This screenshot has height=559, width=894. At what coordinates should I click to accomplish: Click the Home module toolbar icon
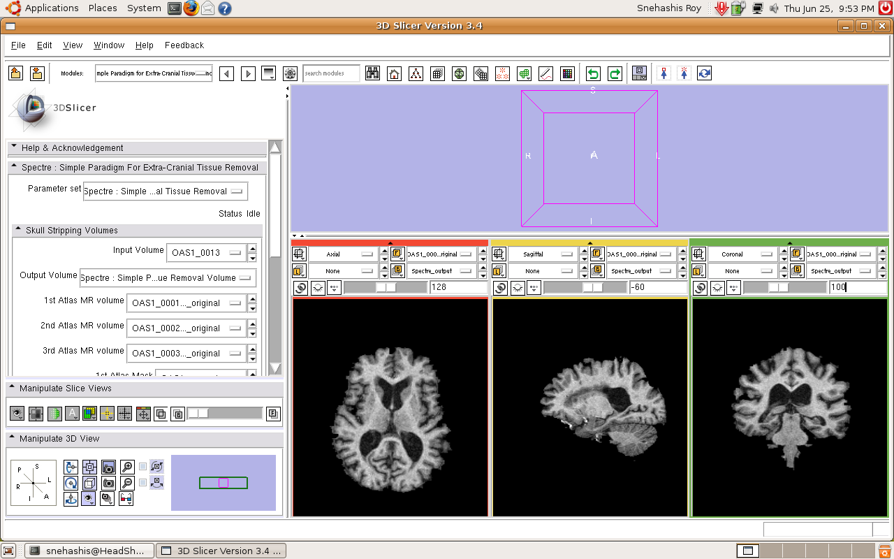(394, 73)
